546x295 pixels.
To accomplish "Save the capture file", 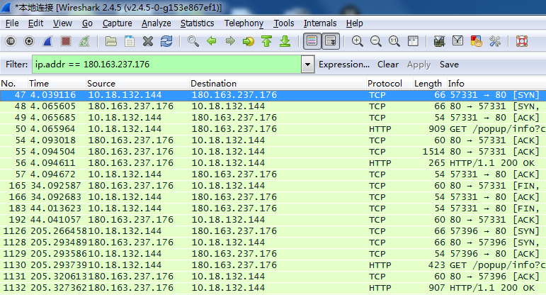I will tap(129, 41).
